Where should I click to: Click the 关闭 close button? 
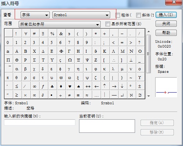[166, 23]
